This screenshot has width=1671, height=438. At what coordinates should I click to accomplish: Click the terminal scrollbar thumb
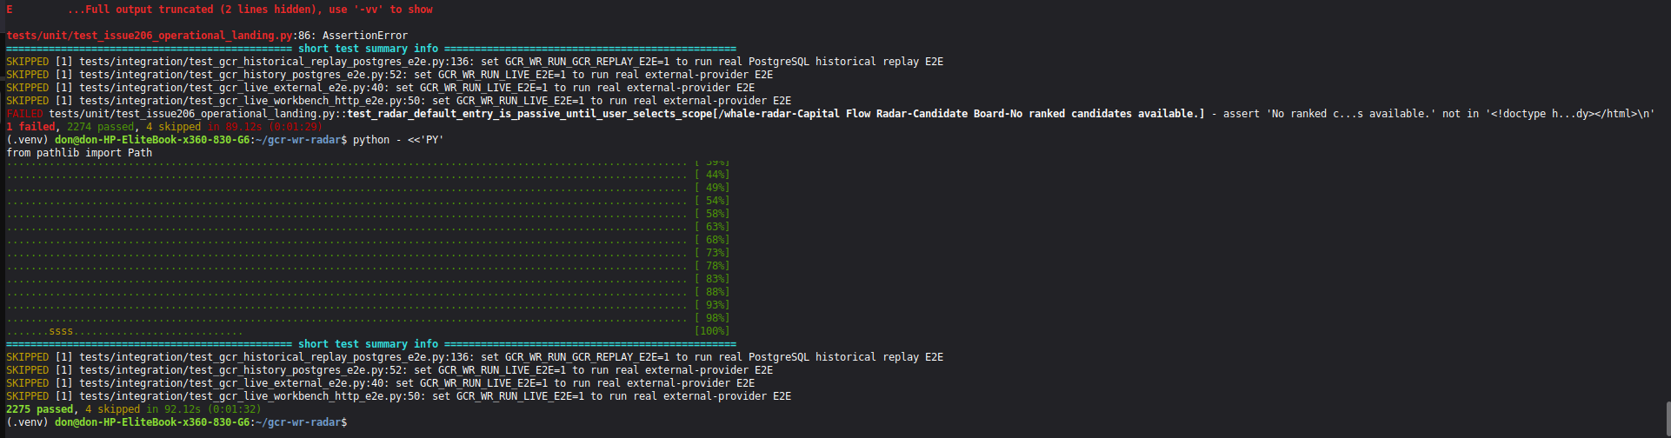tap(1667, 420)
